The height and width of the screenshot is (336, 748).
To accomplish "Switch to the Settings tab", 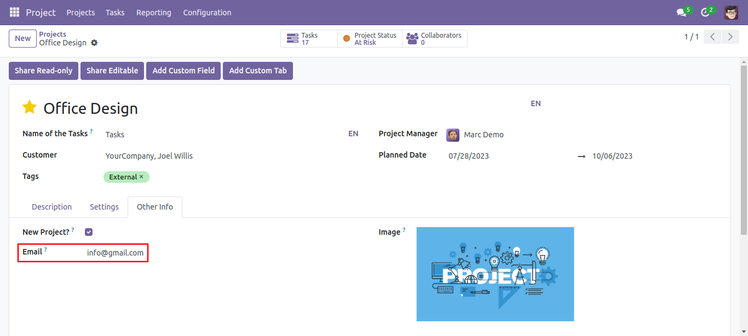I will coord(104,207).
